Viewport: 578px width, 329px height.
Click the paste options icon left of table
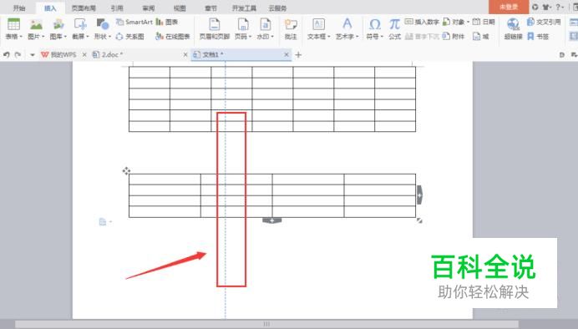(104, 222)
